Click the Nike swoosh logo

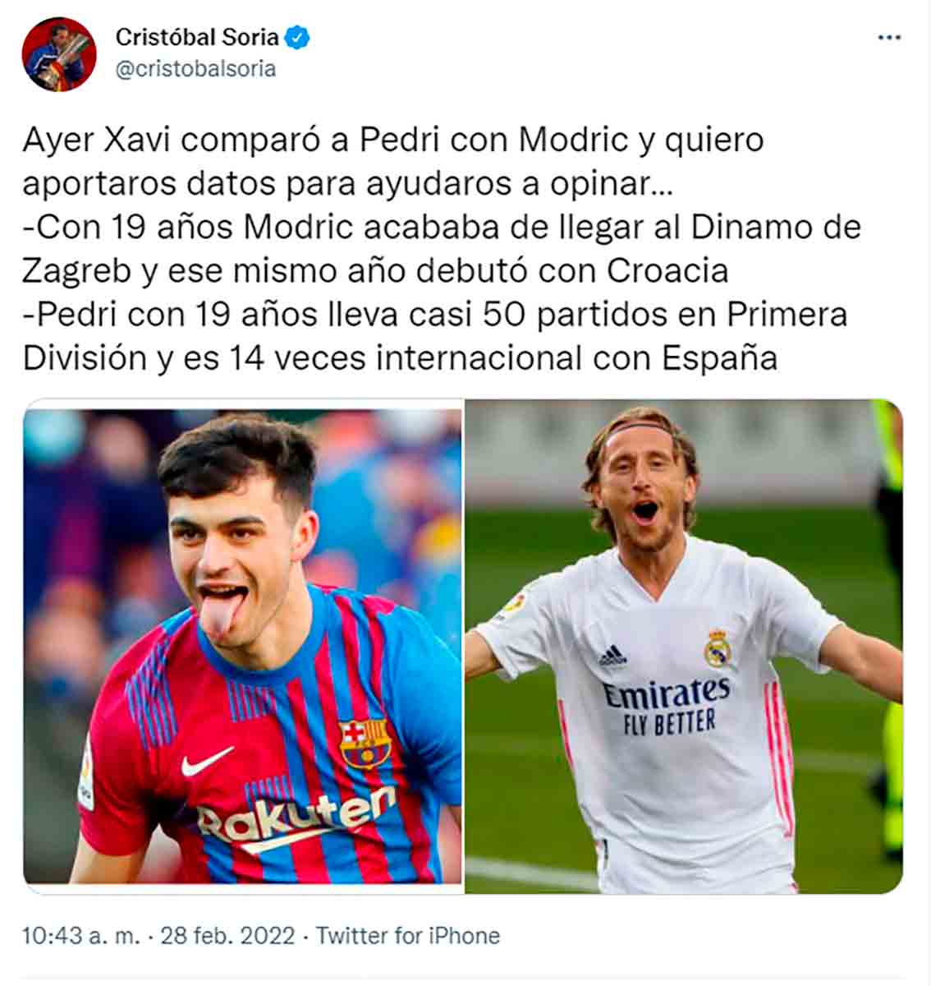coord(208,762)
